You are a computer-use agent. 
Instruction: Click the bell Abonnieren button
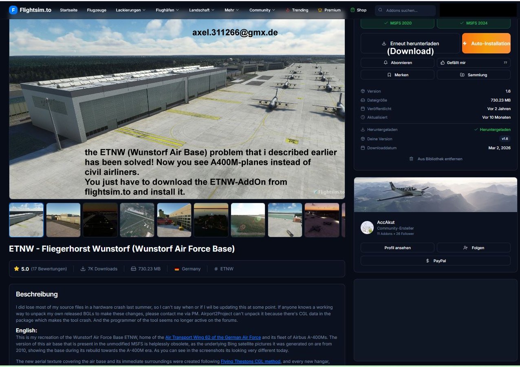tap(397, 63)
